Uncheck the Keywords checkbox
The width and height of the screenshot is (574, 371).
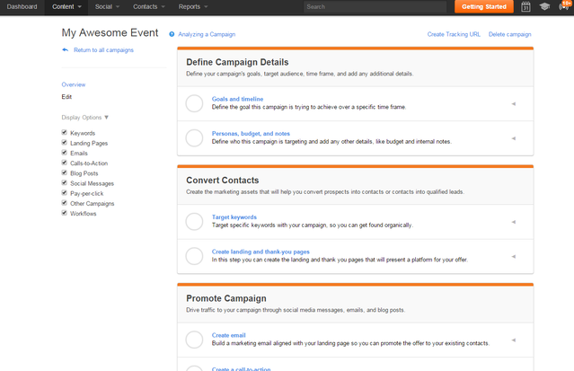65,133
